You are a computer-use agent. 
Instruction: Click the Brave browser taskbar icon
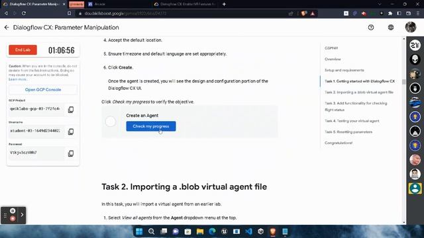pyautogui.click(x=273, y=231)
